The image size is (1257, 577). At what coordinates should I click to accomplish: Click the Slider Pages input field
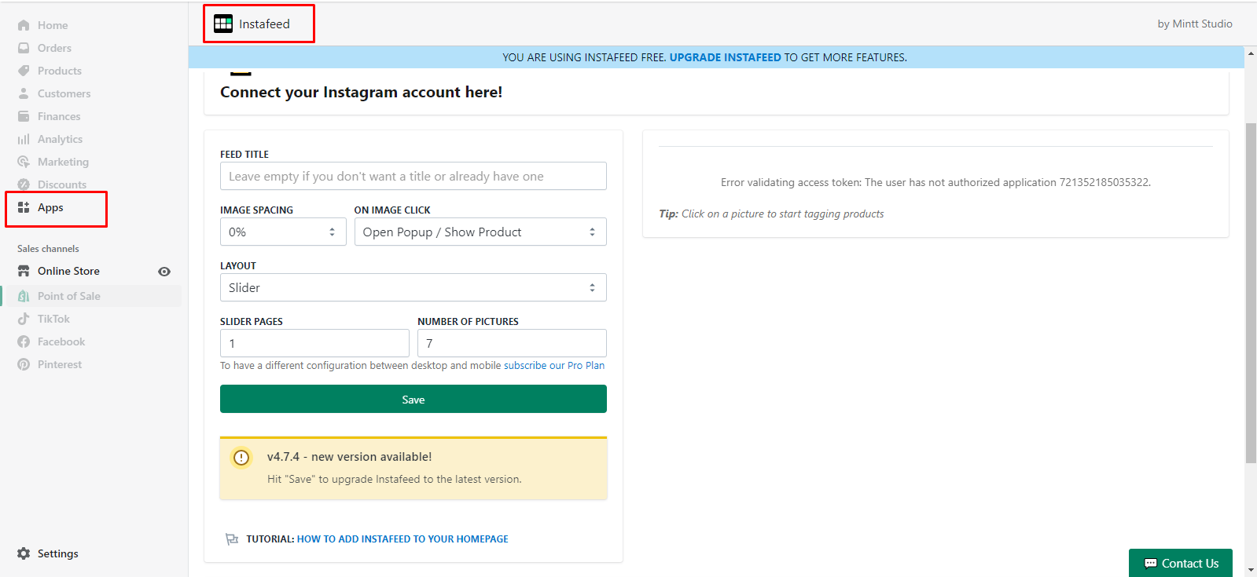click(314, 343)
